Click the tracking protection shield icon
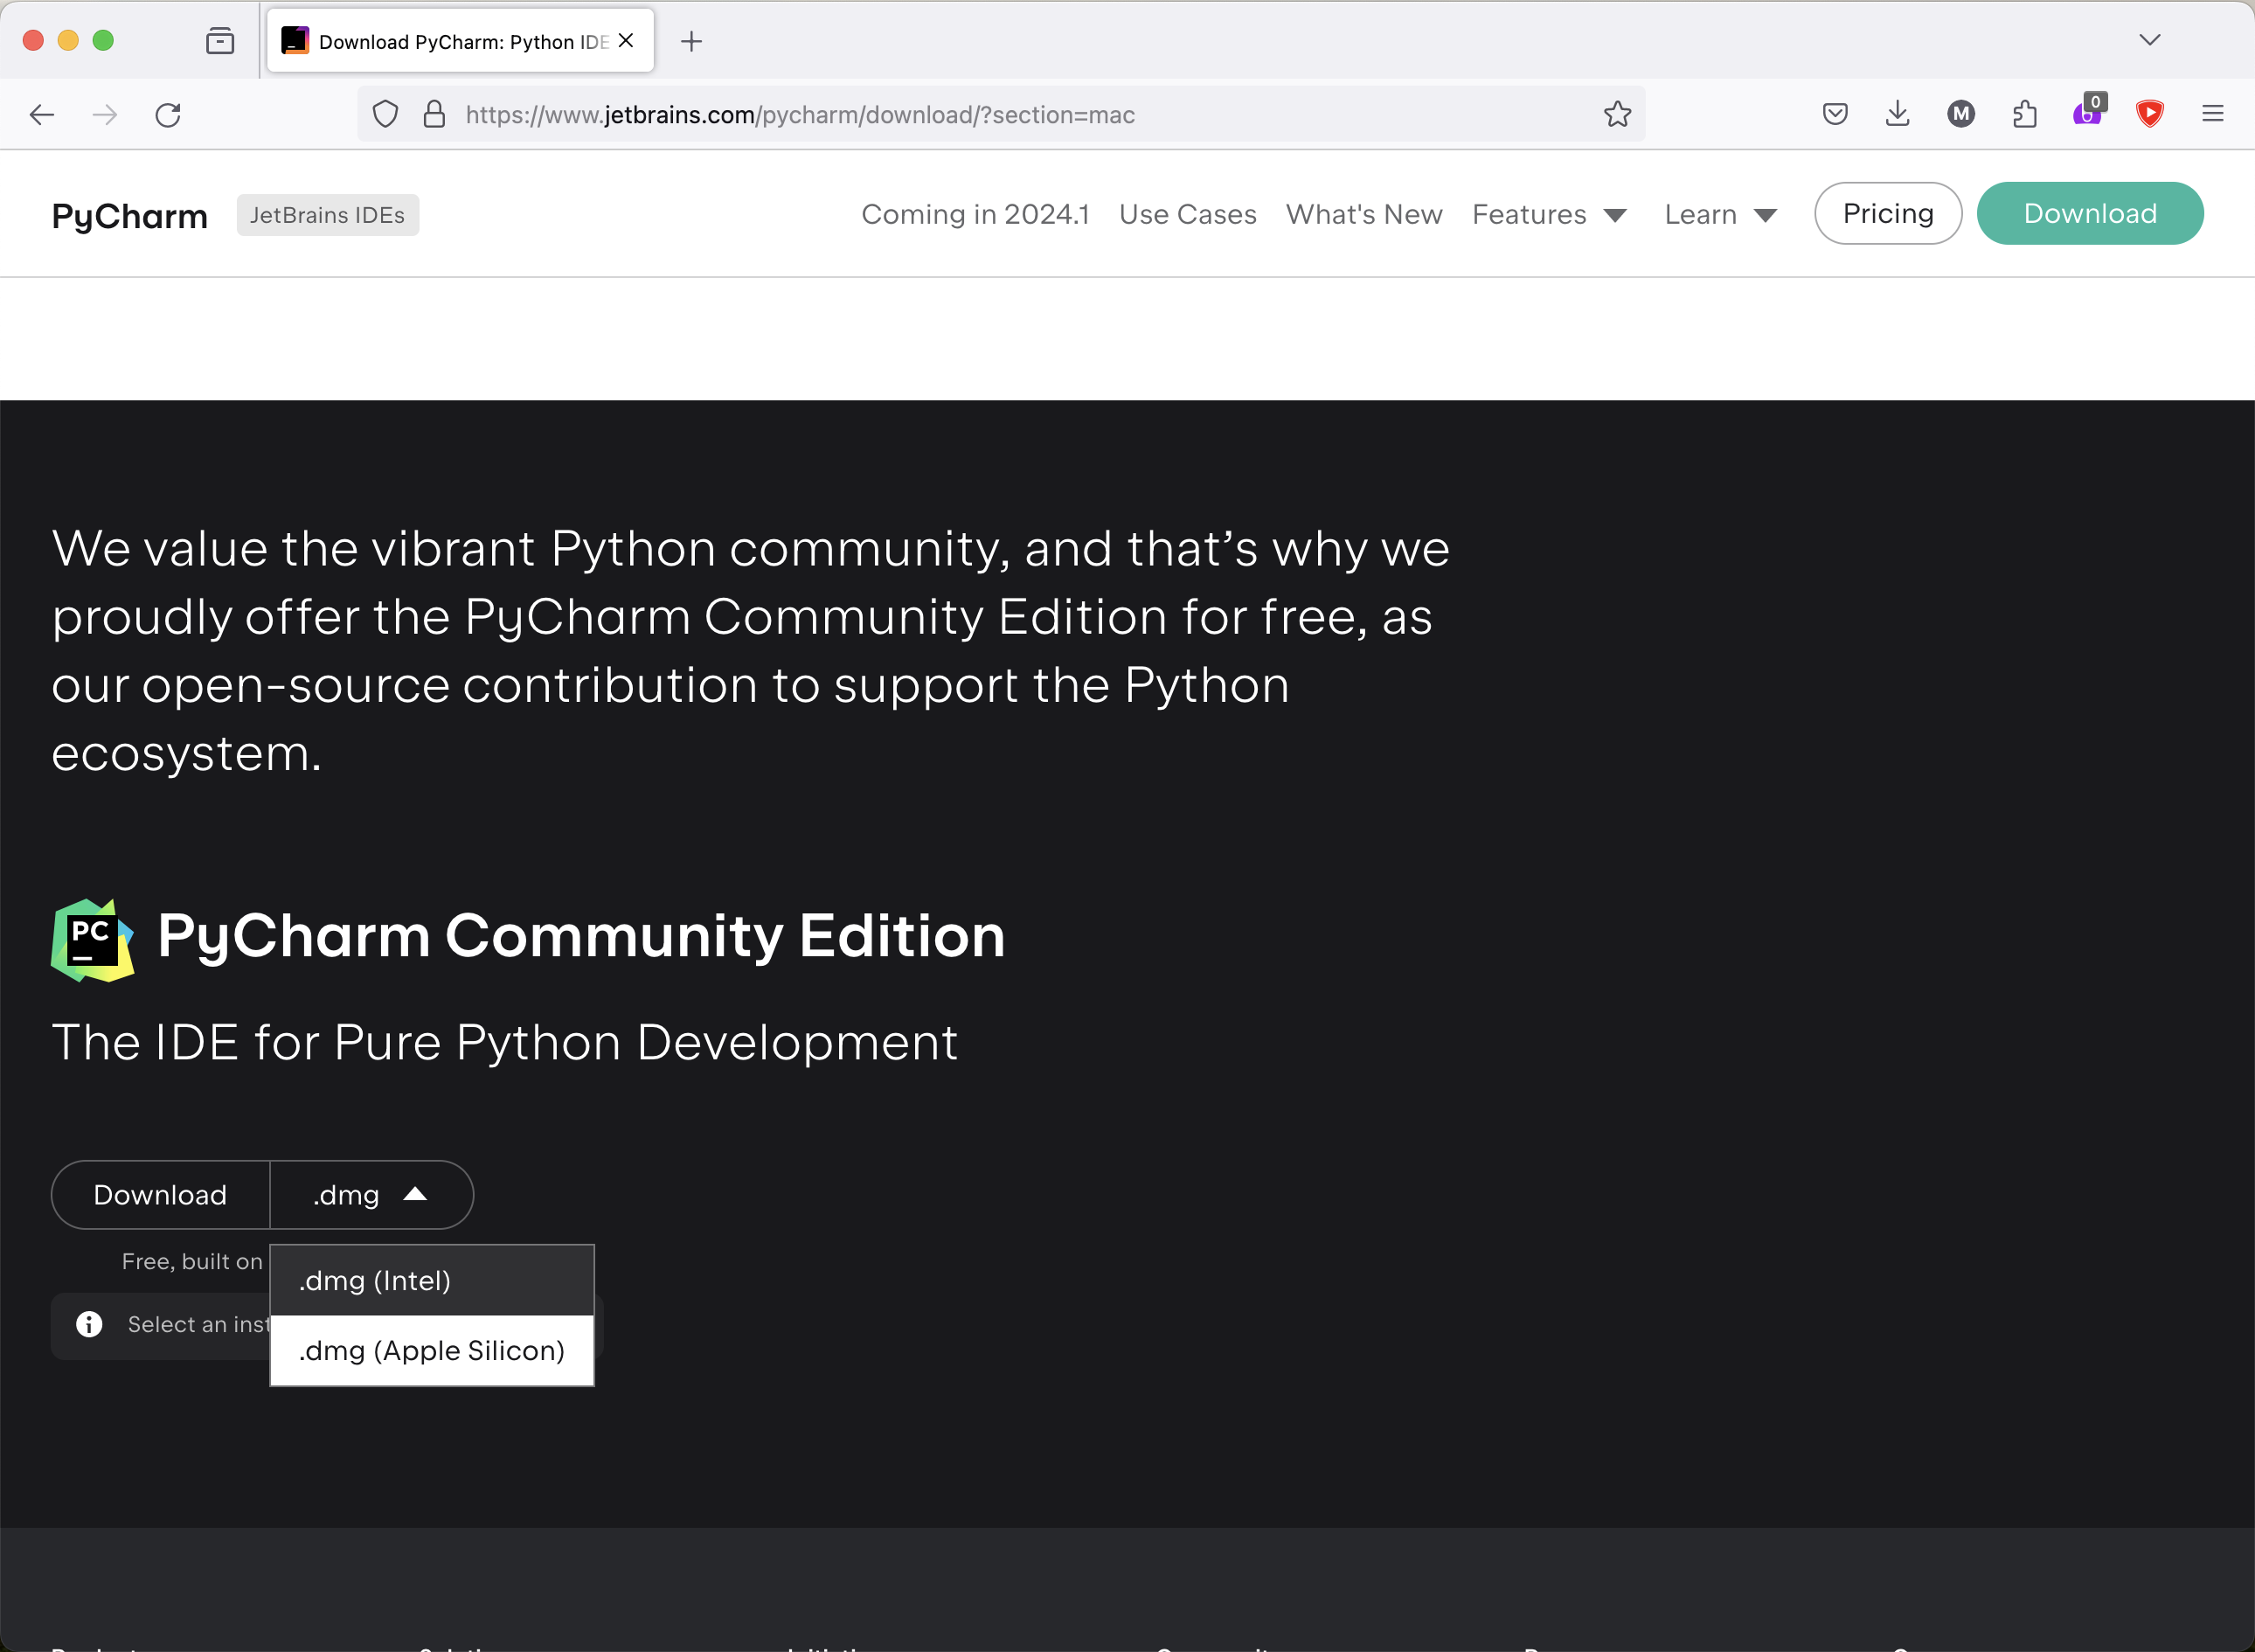Image resolution: width=2255 pixels, height=1652 pixels. 385,114
